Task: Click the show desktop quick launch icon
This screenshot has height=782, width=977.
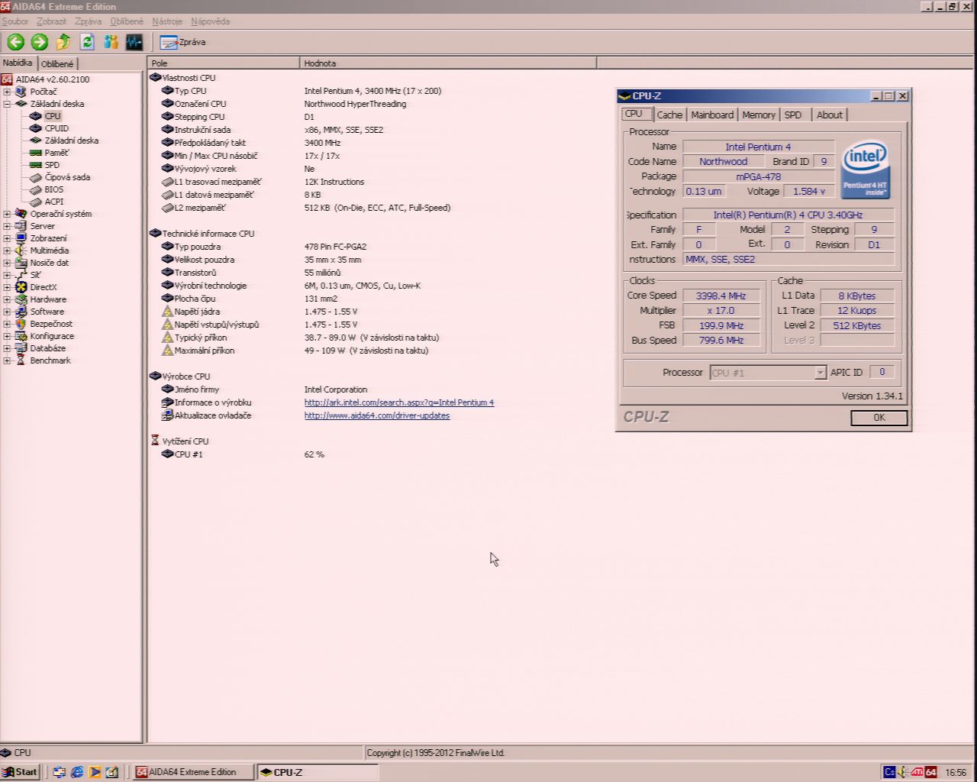Action: [111, 772]
